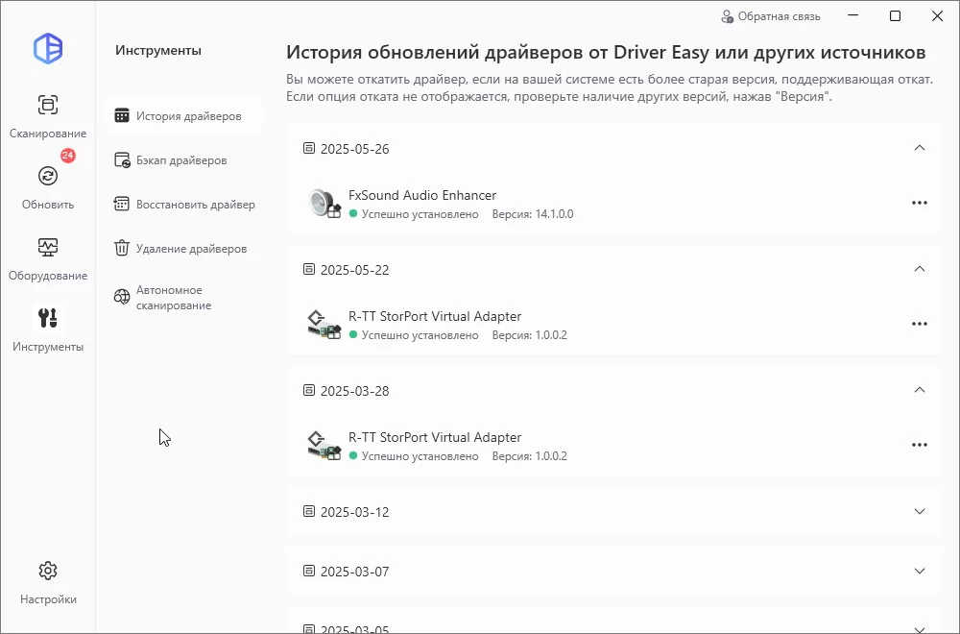Click the Обновить sidebar label
Screen dimensions: 960x634
coord(48,204)
